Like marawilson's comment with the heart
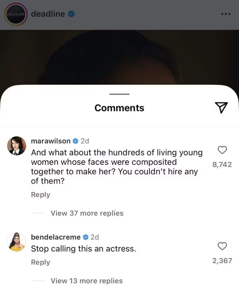The width and height of the screenshot is (239, 291). (222, 150)
